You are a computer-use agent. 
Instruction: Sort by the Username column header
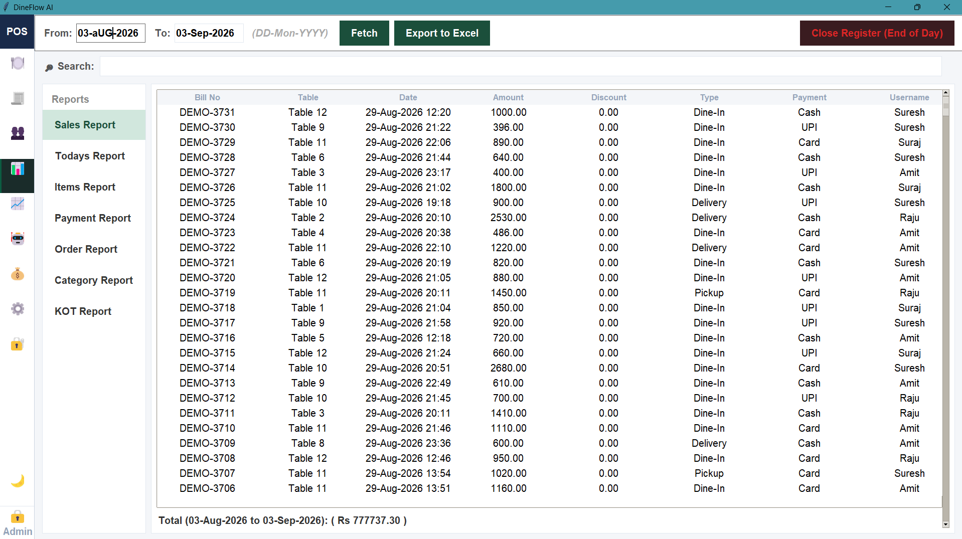pyautogui.click(x=909, y=97)
